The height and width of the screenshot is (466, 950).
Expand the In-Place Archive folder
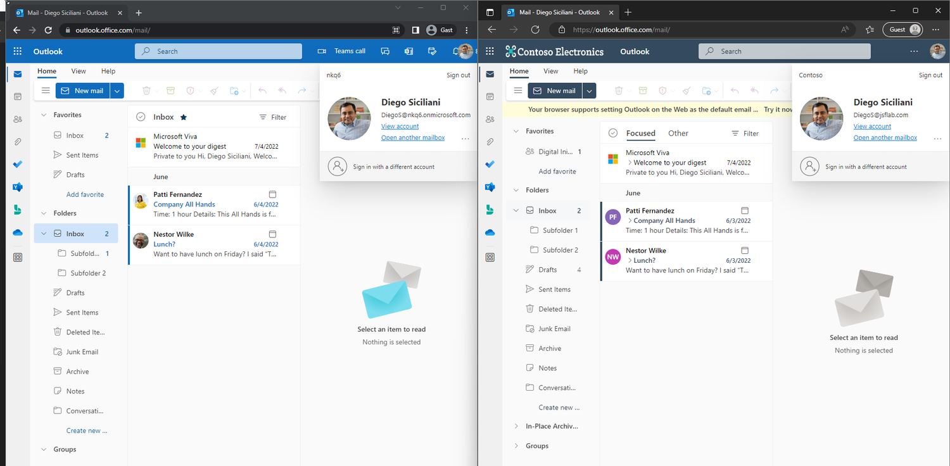516,426
